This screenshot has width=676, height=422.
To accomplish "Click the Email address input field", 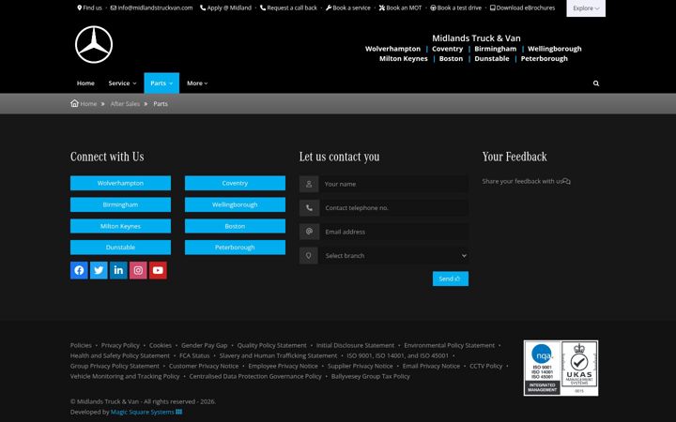I will click(393, 232).
